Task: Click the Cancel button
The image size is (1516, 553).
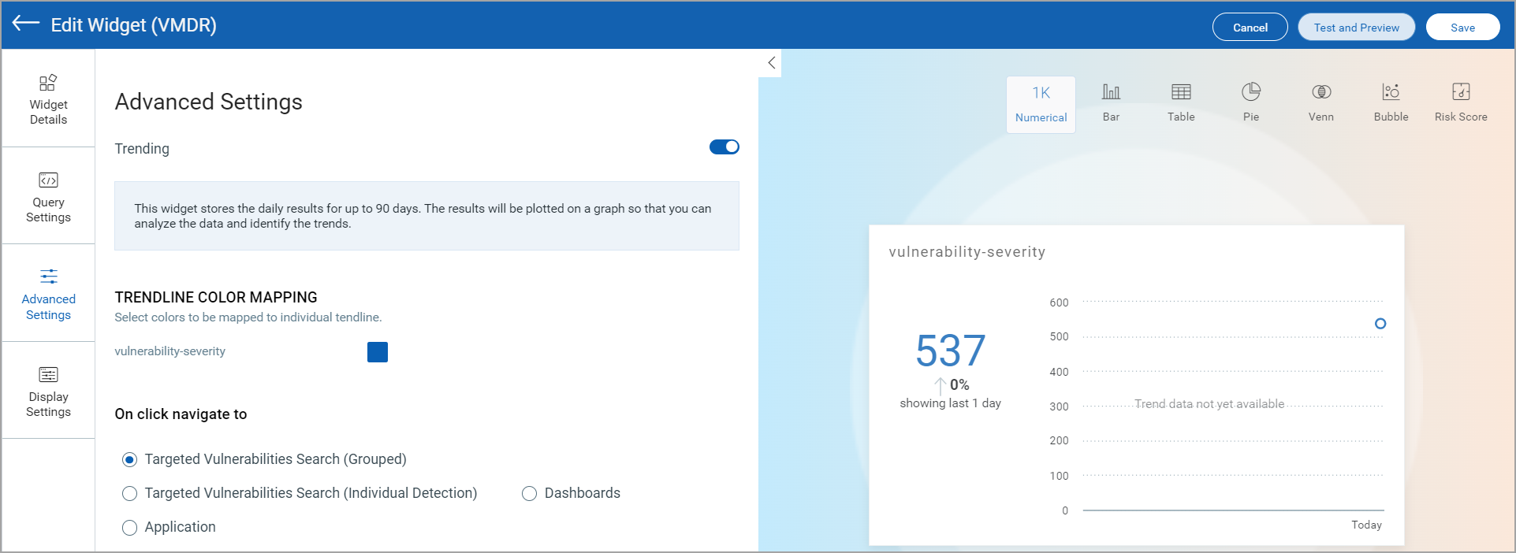Action: pos(1250,28)
